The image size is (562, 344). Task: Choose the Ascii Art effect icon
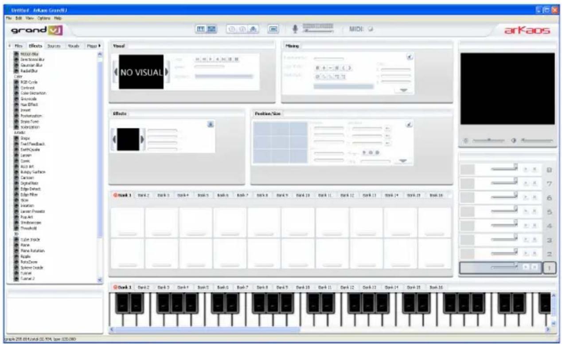click(x=17, y=167)
